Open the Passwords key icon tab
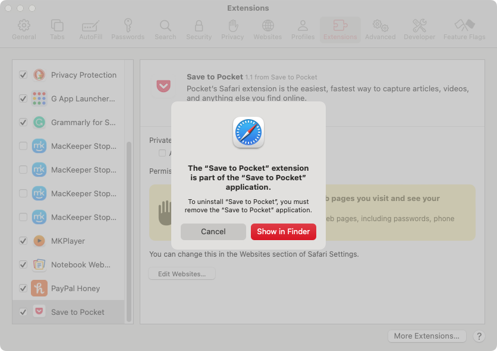 (x=128, y=30)
